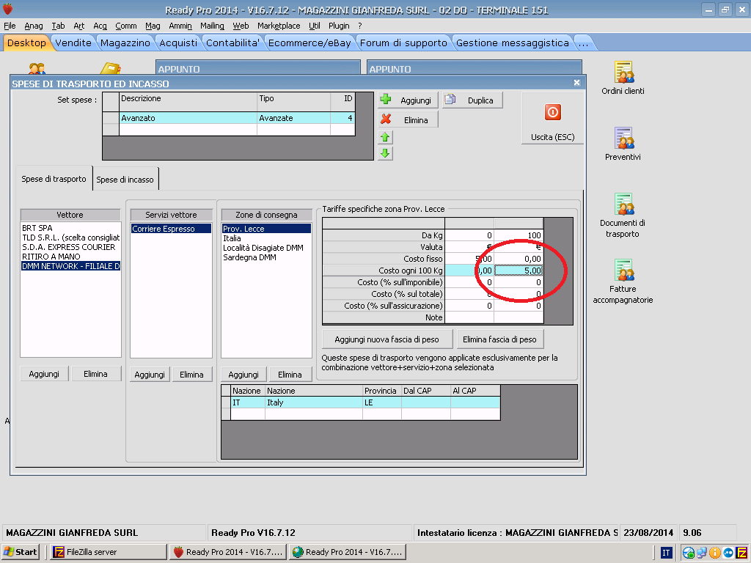Select TLD S.R.L. carrier in the list
751x563 pixels.
click(x=70, y=238)
